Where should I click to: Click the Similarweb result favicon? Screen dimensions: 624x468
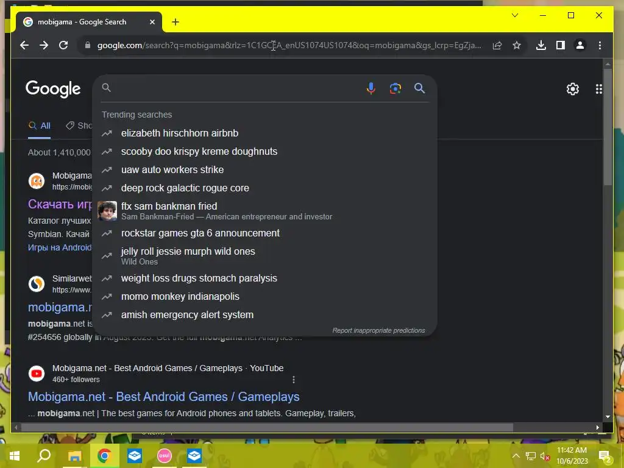[37, 284]
